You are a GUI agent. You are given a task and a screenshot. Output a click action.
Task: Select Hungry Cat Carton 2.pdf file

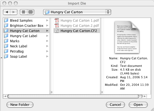tap(77, 26)
